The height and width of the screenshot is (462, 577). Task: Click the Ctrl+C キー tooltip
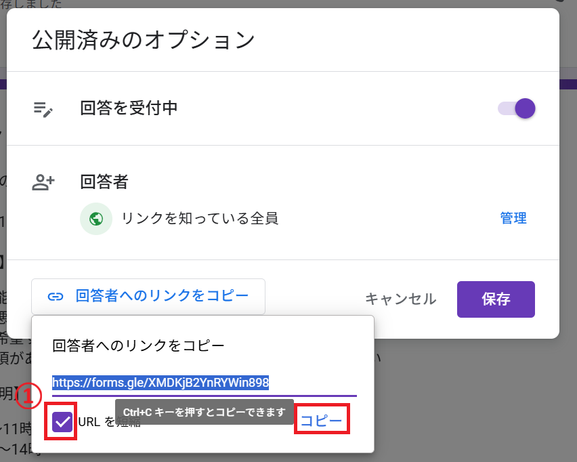(204, 412)
